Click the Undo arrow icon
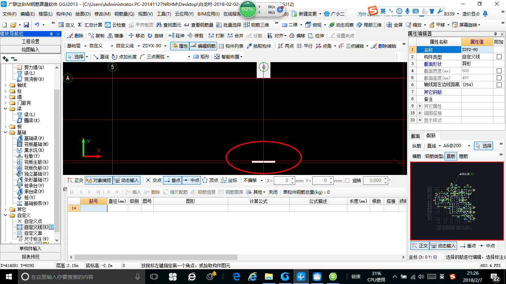 point(37,25)
